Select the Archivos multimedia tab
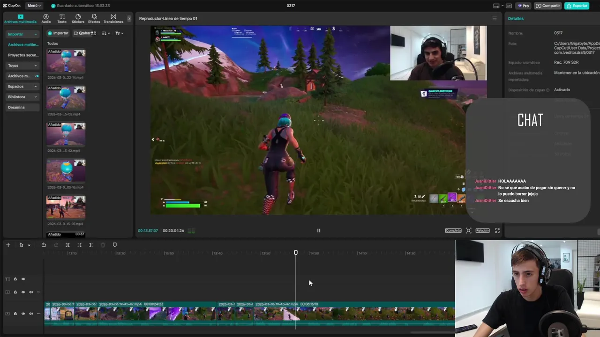The image size is (600, 337). click(x=20, y=19)
